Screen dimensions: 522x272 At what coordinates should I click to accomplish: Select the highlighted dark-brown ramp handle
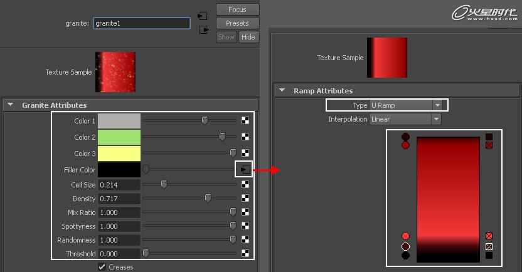(405, 246)
